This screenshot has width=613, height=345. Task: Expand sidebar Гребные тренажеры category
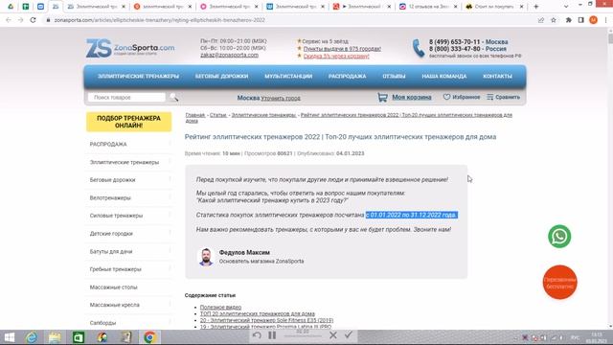click(x=129, y=269)
